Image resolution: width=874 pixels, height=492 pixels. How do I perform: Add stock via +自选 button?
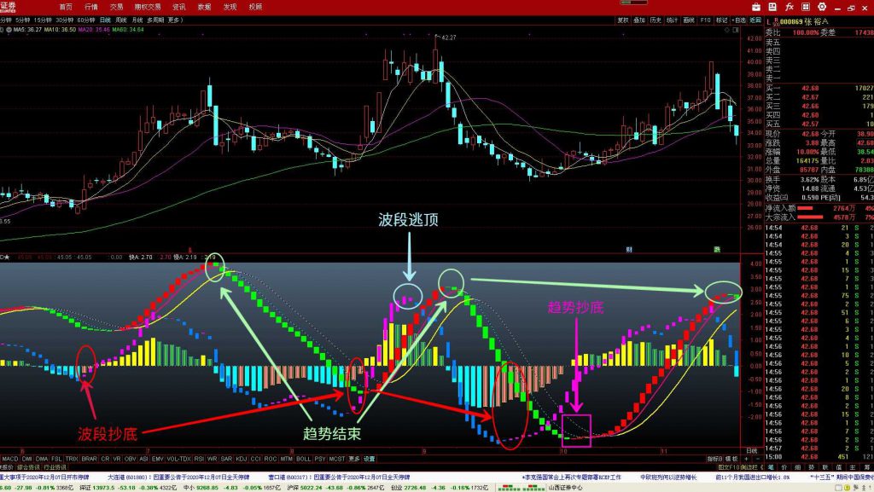[x=739, y=19]
